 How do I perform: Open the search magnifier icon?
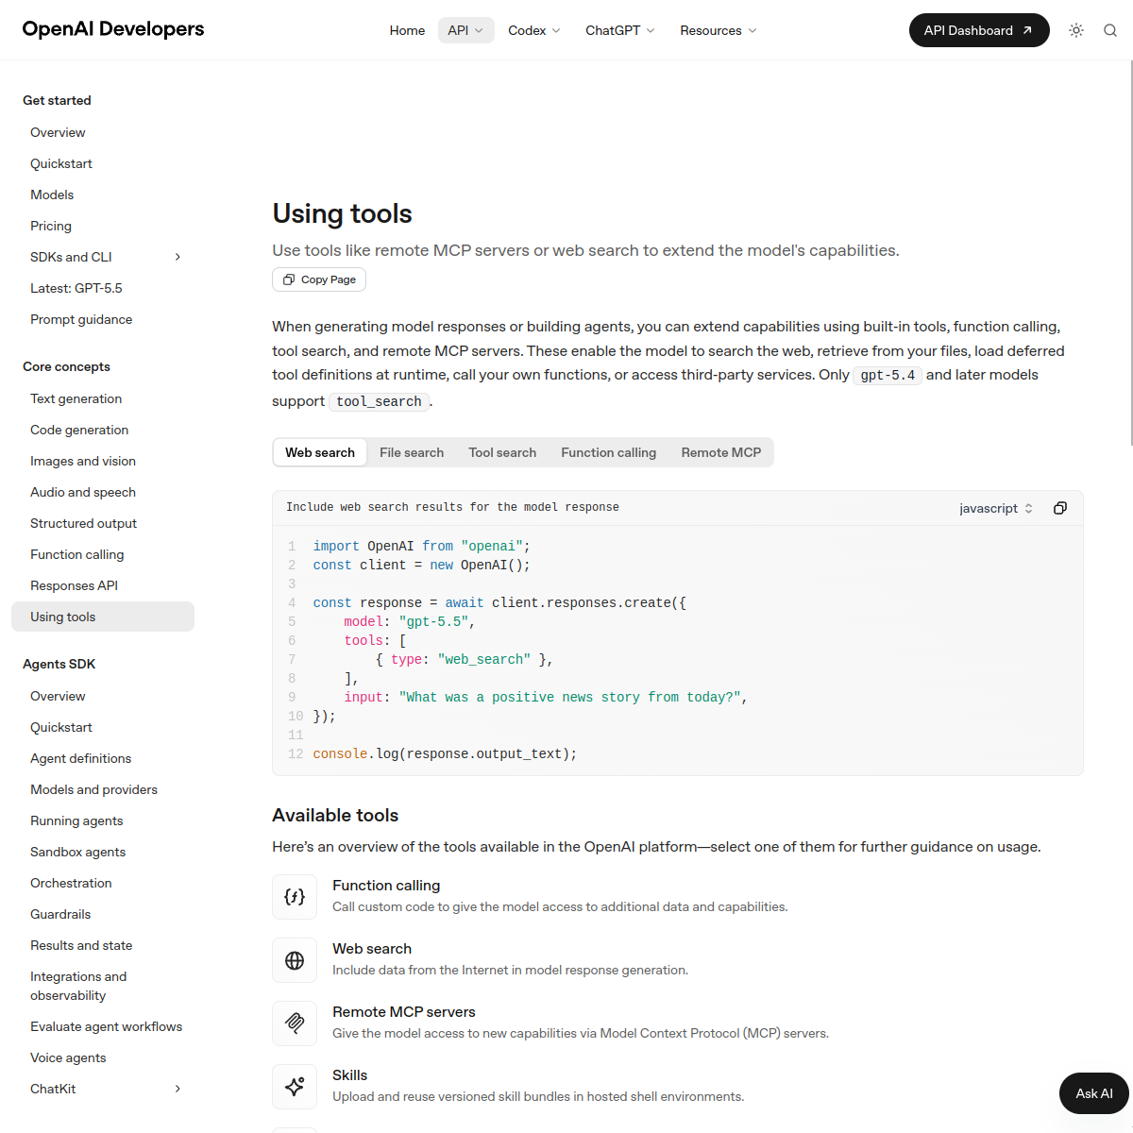tap(1110, 30)
